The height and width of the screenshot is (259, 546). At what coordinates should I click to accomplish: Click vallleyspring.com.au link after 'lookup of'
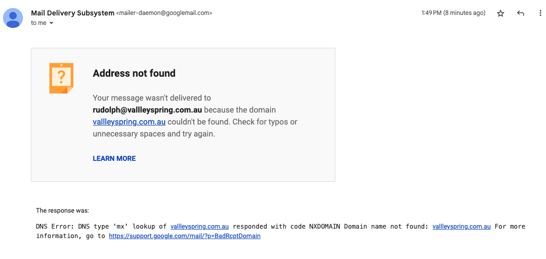pyautogui.click(x=200, y=227)
